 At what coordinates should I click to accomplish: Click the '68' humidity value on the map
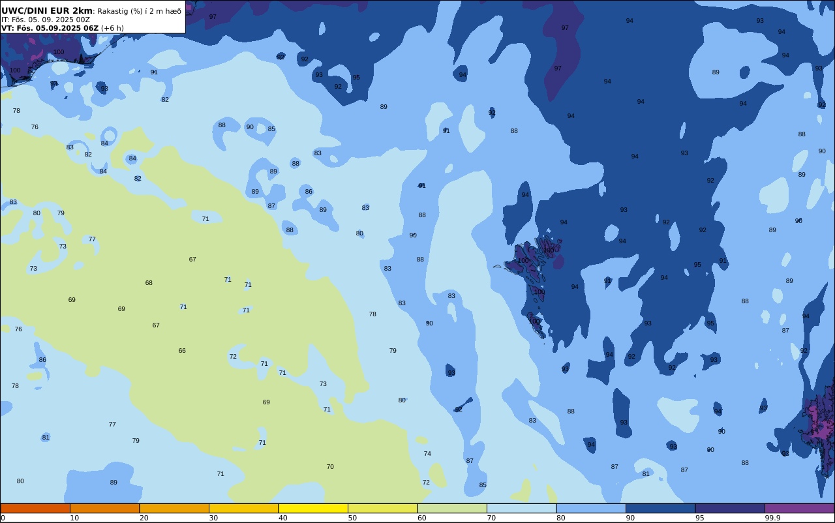[x=149, y=283]
